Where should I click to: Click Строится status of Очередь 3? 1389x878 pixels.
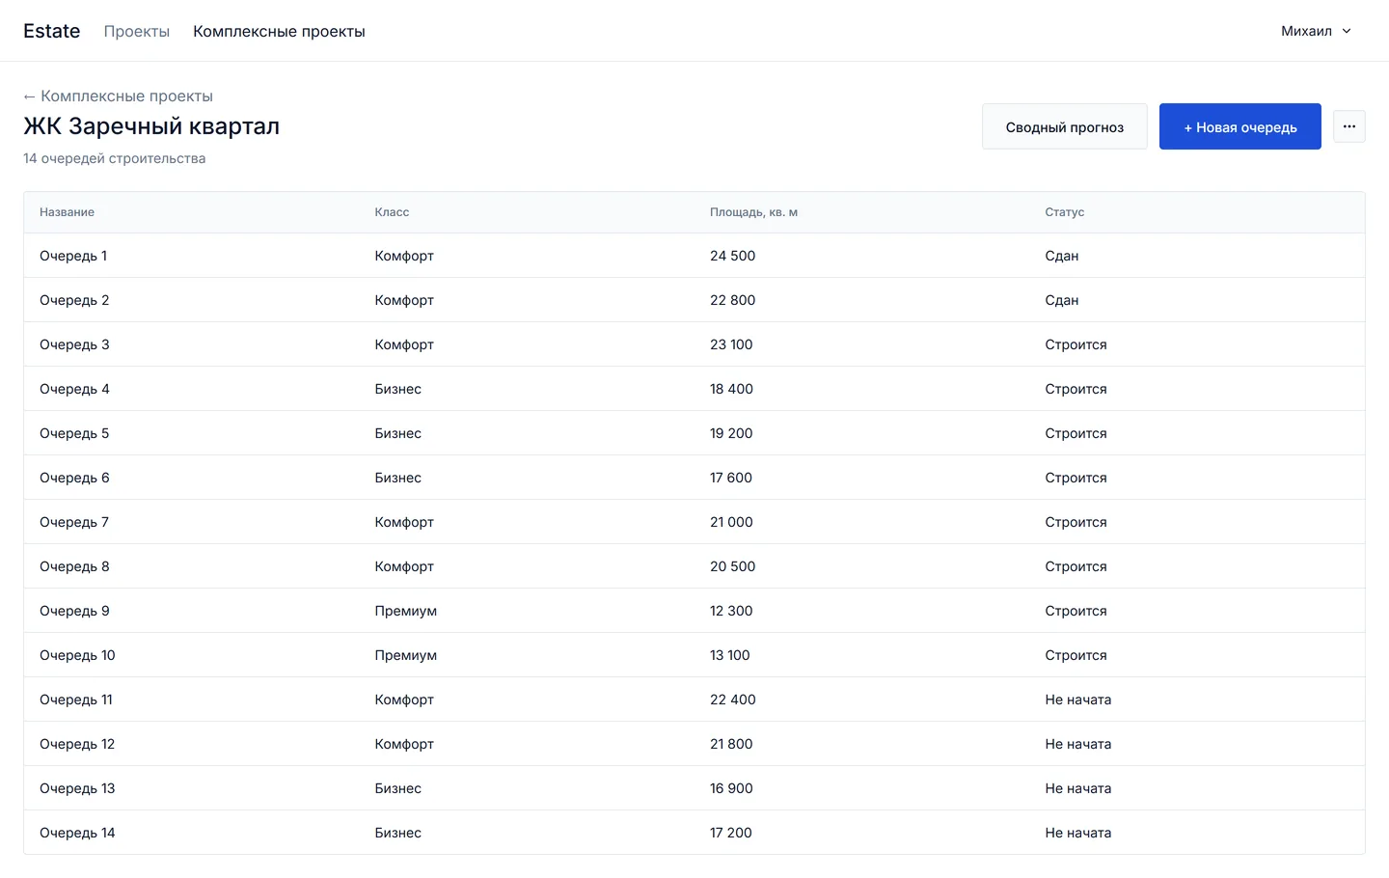coord(1076,344)
